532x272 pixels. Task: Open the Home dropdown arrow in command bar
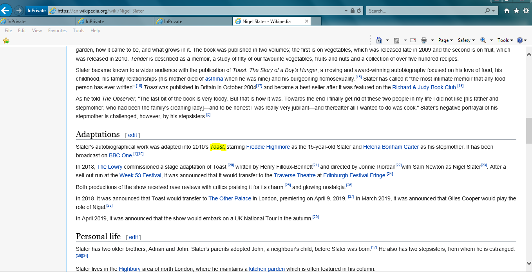point(387,40)
